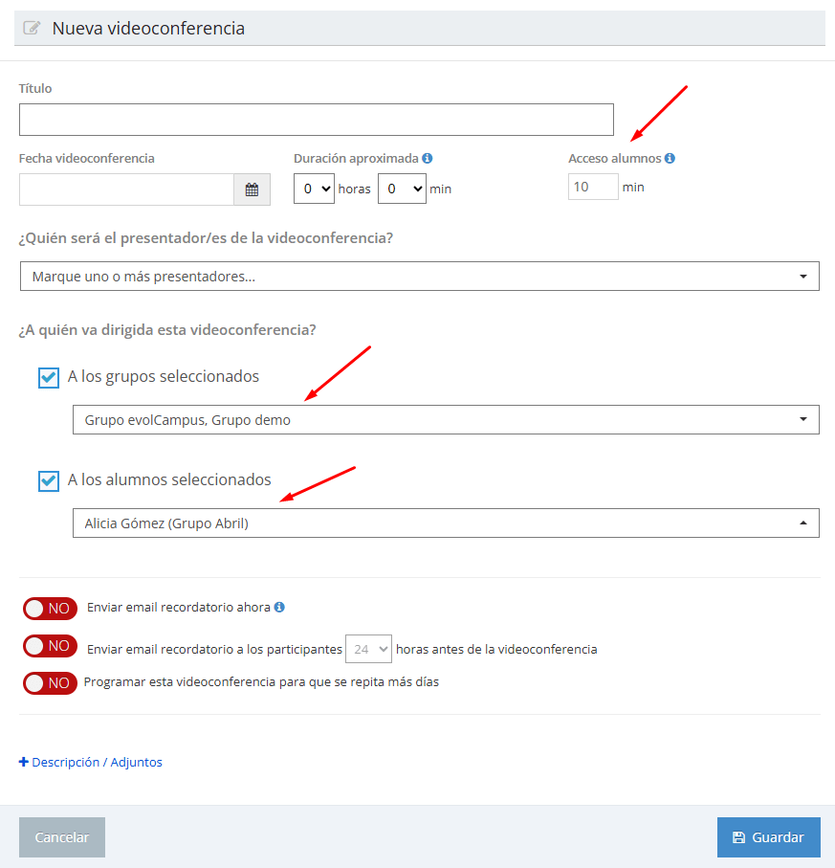Open the horas duration dropdown

click(x=314, y=189)
